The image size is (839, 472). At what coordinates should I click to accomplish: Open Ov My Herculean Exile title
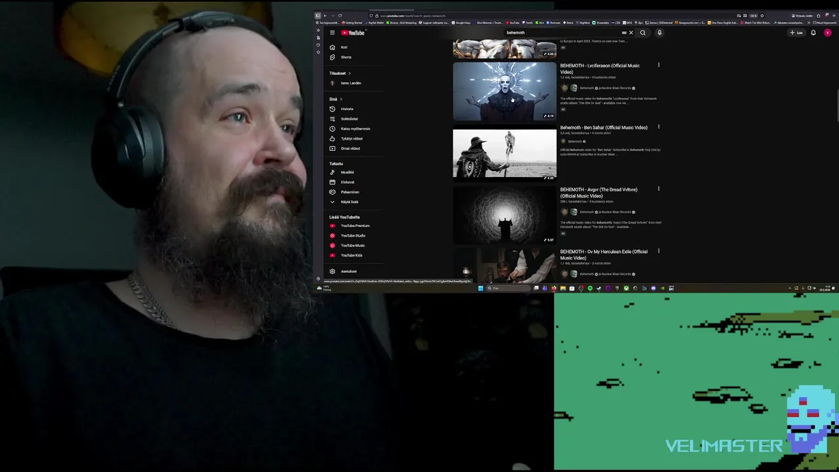604,255
